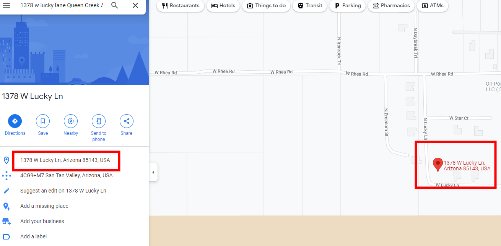The image size is (501, 246).
Task: Select the Parking filter chip
Action: point(347,6)
